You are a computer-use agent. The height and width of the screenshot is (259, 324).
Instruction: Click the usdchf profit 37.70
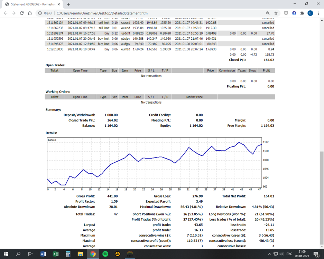click(x=270, y=33)
